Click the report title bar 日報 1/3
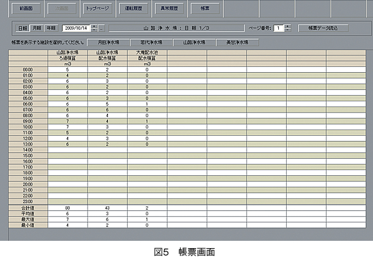The width and height of the screenshot is (373, 260). pos(176,28)
